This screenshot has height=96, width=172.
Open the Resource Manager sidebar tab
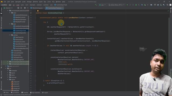click(1, 23)
